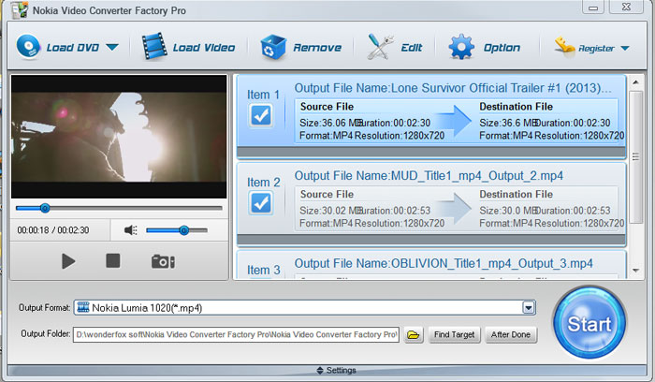Click Item 1 Destination File heading

[516, 107]
